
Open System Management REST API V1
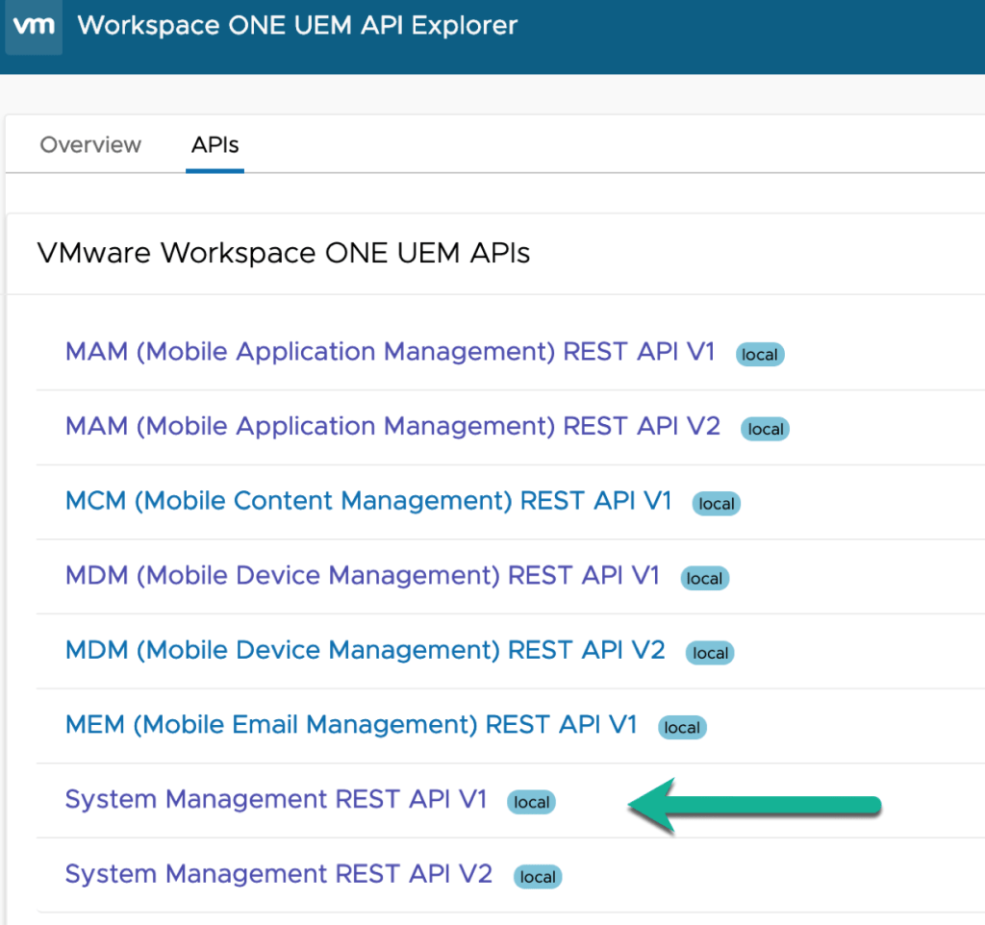(276, 799)
